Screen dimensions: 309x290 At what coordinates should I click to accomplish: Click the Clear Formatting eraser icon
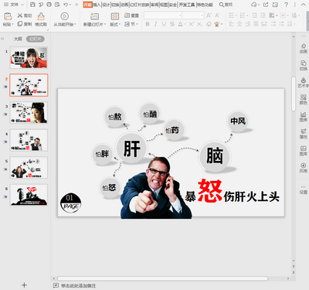(209, 24)
